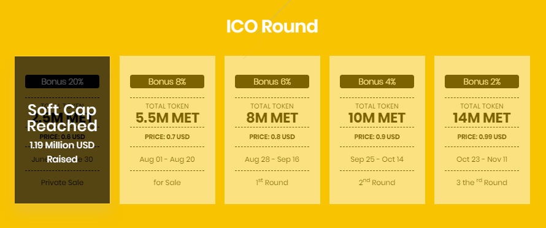Click the Soft Cap Reached overlay text
This screenshot has width=546, height=228.
pyautogui.click(x=62, y=118)
